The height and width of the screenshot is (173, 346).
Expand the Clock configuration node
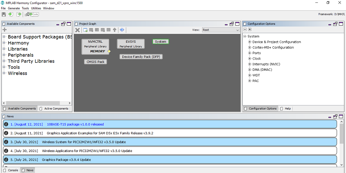tap(249, 59)
